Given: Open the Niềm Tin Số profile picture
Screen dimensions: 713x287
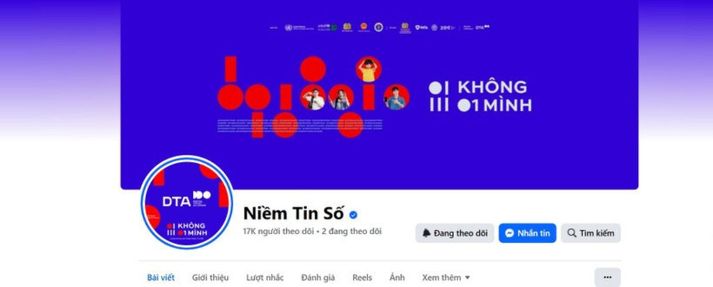Looking at the screenshot, I should click(187, 202).
